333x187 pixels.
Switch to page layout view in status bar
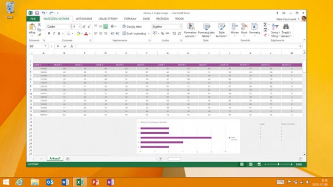251,164
